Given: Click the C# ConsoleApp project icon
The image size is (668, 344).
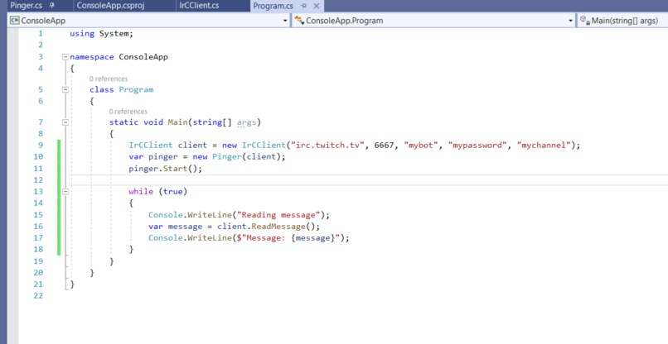Looking at the screenshot, I should (x=15, y=21).
